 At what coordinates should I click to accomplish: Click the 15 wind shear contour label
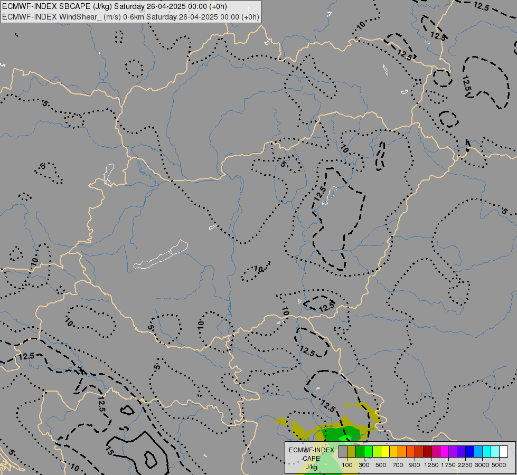(x=110, y=451)
